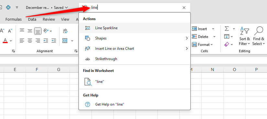Decrease the cell indent
Screen dimensions: 267x119
click(46, 41)
